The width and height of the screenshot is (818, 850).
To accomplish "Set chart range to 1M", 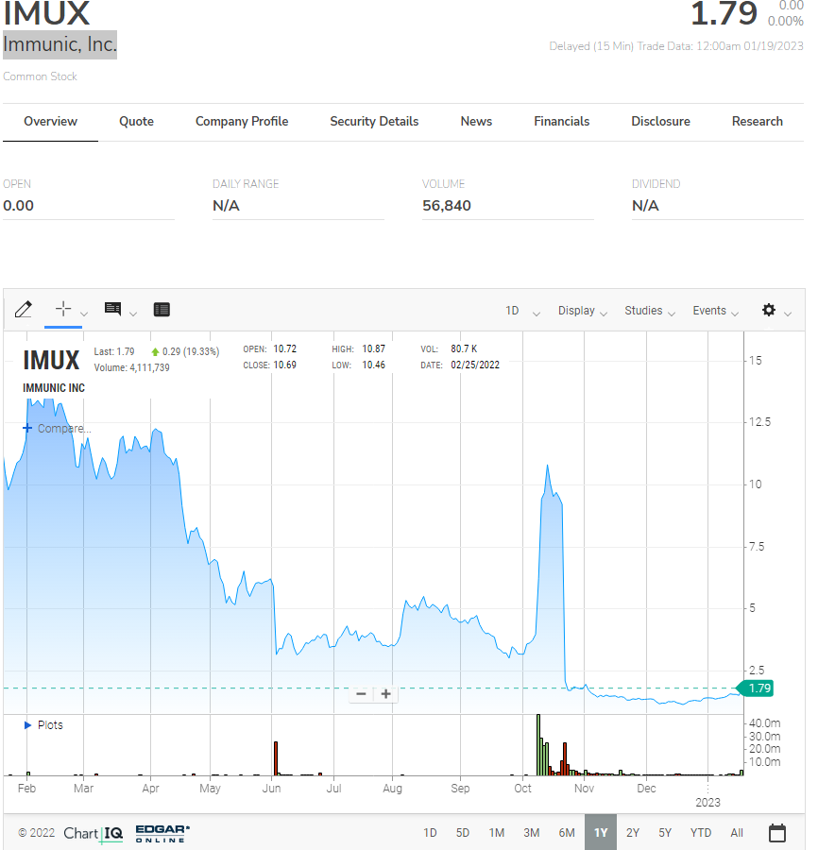I will coord(497,833).
